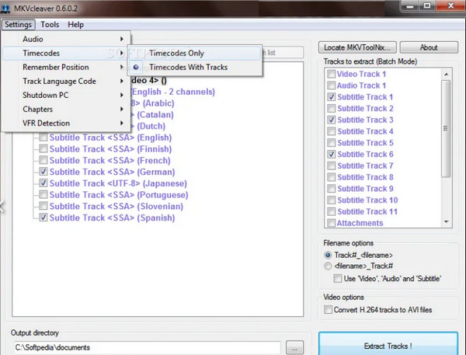
Task: Check Subtitle Track 4 in batch list
Action: (x=331, y=131)
